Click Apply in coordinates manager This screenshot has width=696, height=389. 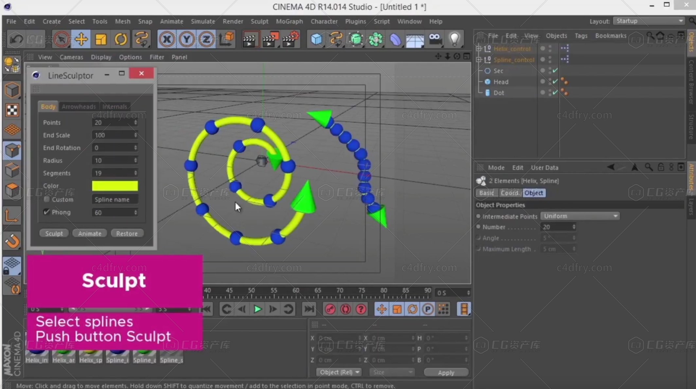446,373
